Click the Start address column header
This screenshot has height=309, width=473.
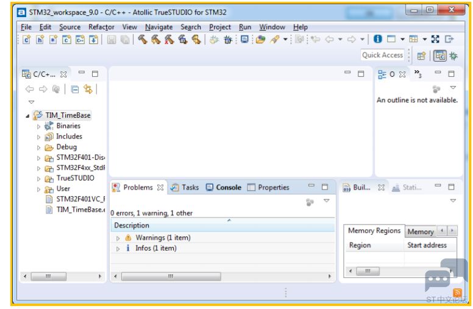(430, 245)
